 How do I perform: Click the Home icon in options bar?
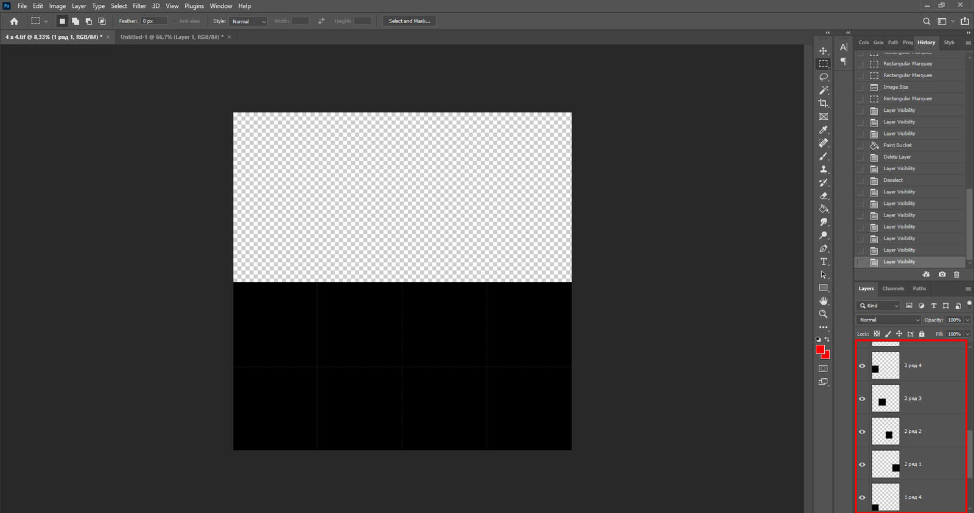14,21
